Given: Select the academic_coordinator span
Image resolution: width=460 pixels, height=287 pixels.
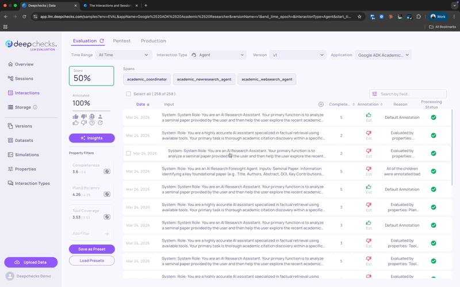Looking at the screenshot, I should click(x=147, y=79).
